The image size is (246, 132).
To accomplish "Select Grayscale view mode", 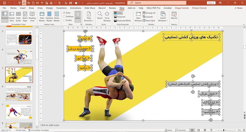I will (x=120, y=17).
